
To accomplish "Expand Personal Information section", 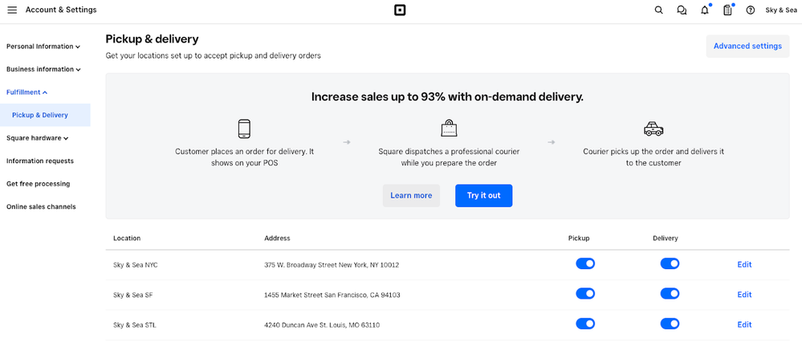I will pos(43,47).
